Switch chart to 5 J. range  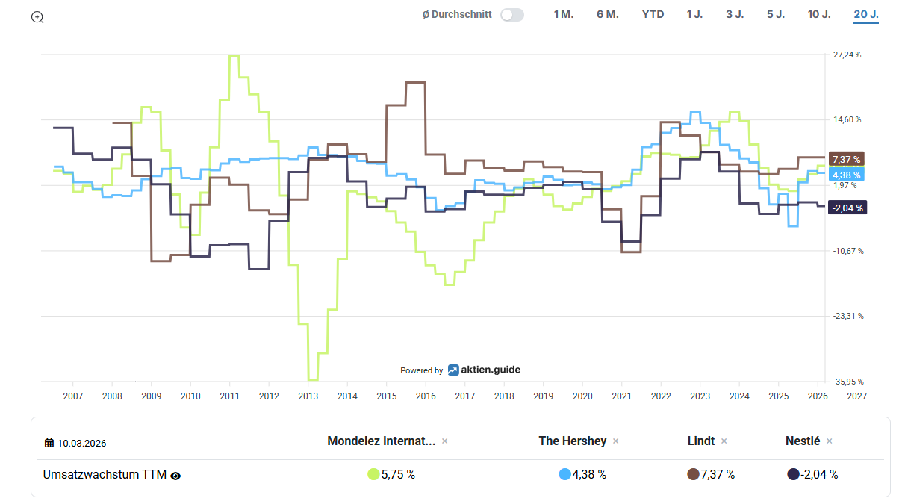point(776,14)
